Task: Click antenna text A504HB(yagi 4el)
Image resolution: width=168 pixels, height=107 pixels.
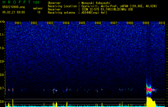Action: pyautogui.click(x=94, y=13)
